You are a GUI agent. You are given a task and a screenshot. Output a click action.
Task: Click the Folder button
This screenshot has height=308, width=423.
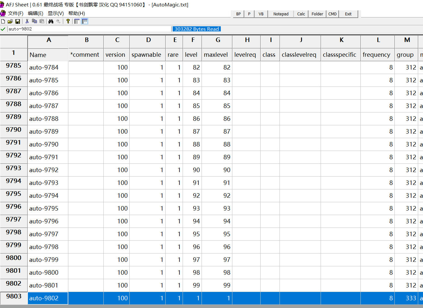(317, 14)
